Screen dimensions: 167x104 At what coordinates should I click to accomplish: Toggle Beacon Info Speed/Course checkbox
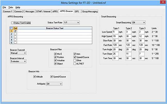(52, 77)
